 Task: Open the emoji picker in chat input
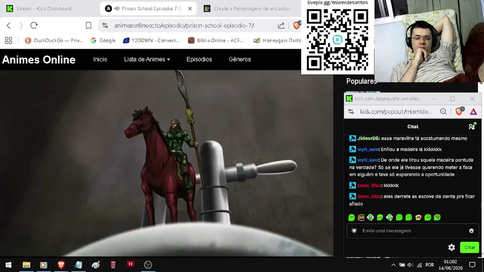pyautogui.click(x=471, y=231)
